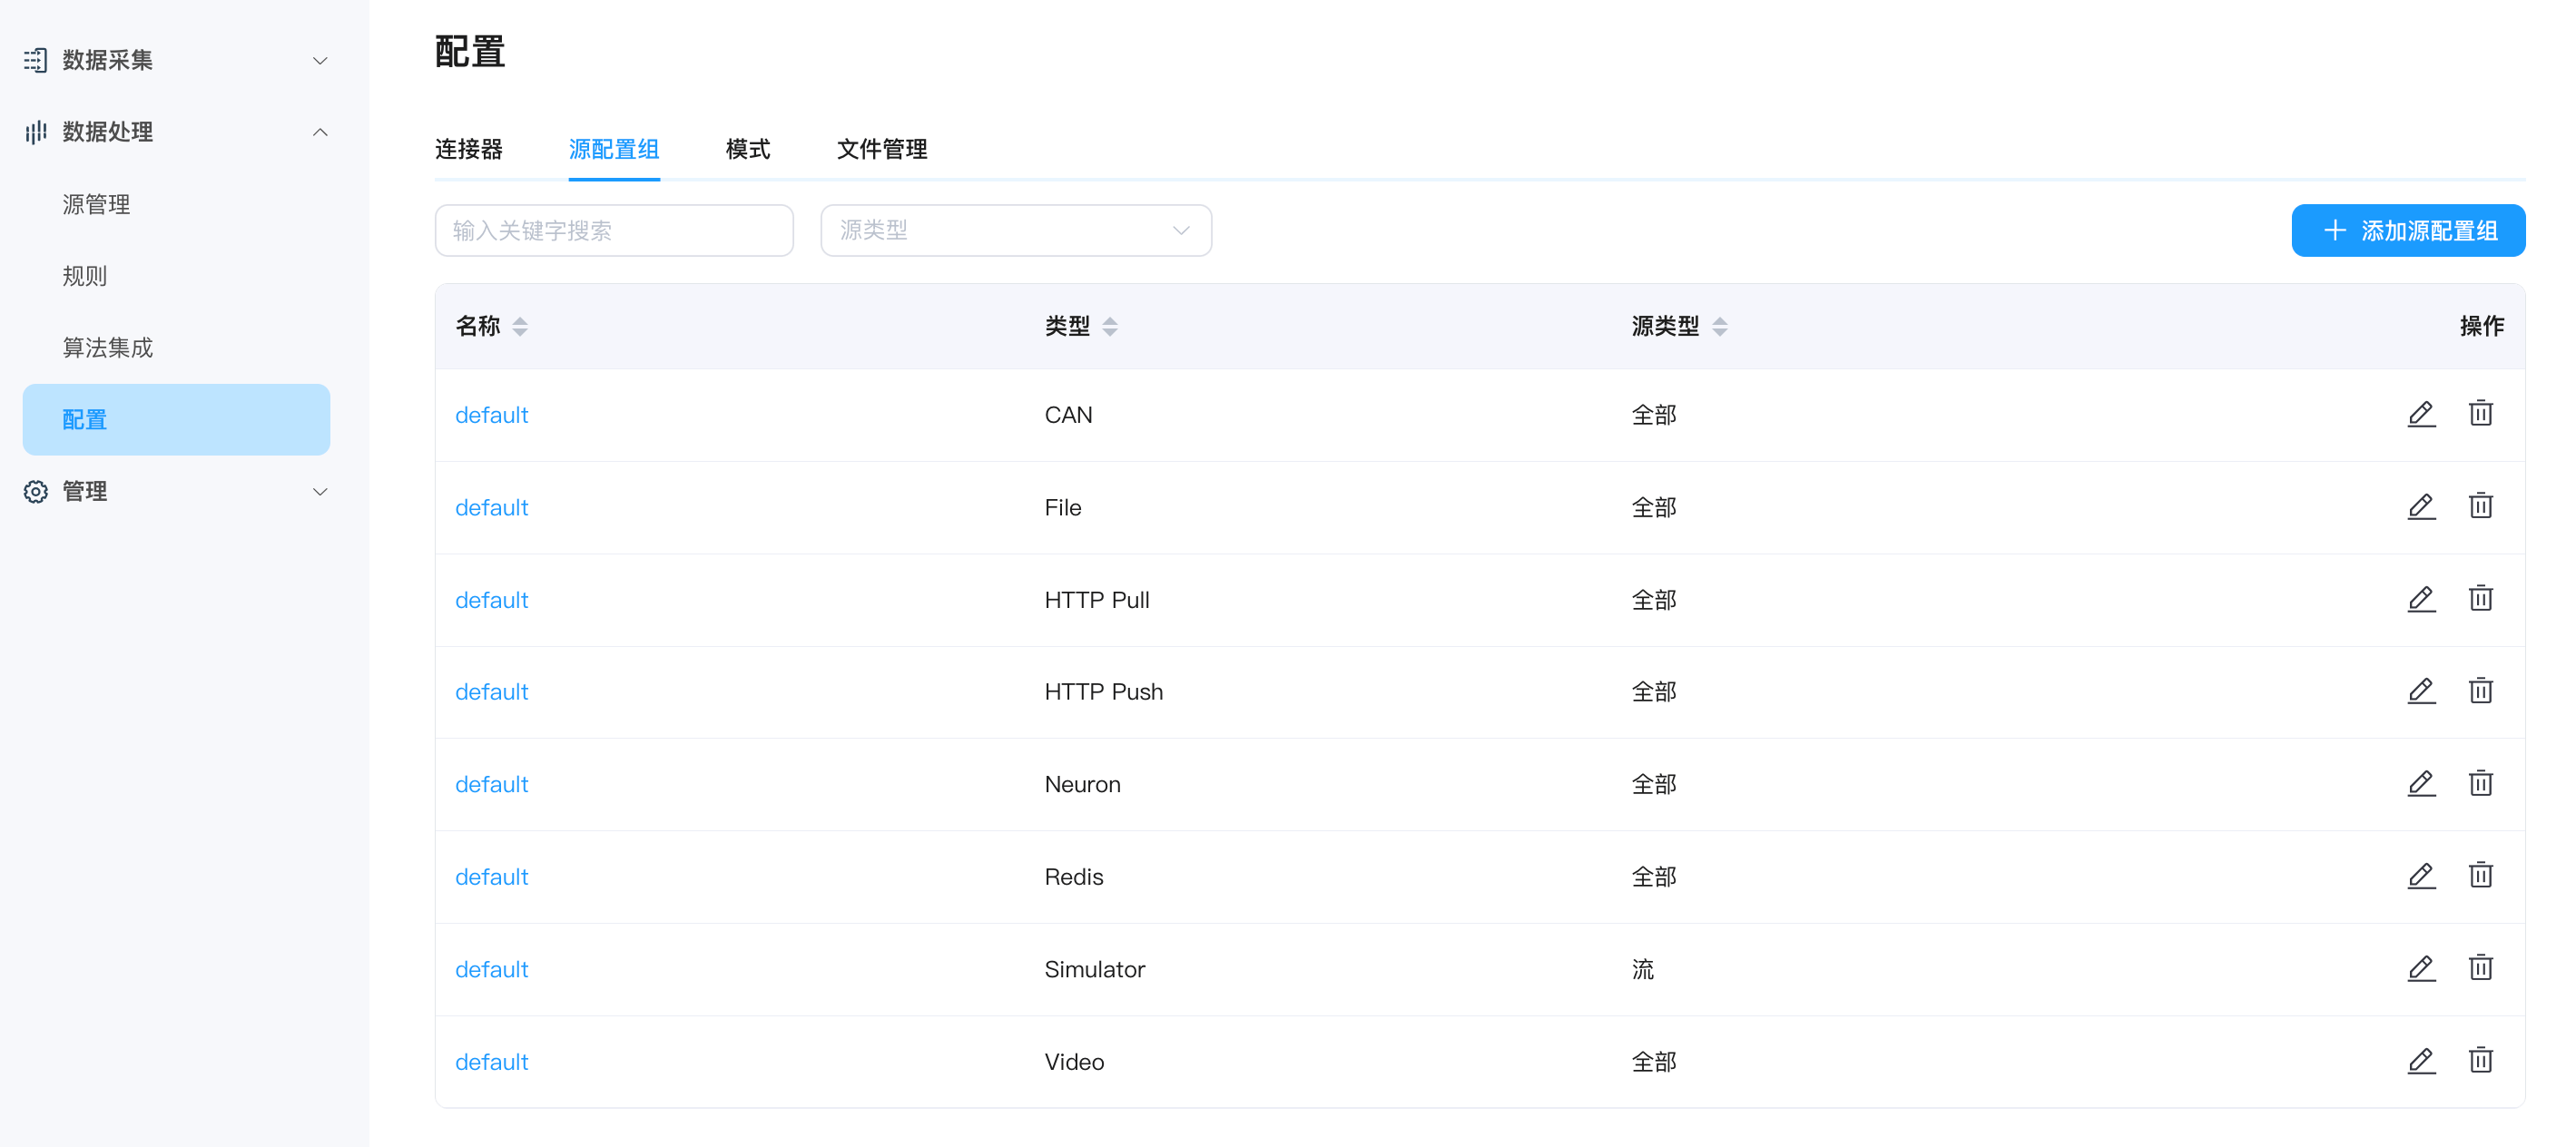The image size is (2576, 1147).
Task: Delete the Video config group with trash icon
Action: 2480,1060
